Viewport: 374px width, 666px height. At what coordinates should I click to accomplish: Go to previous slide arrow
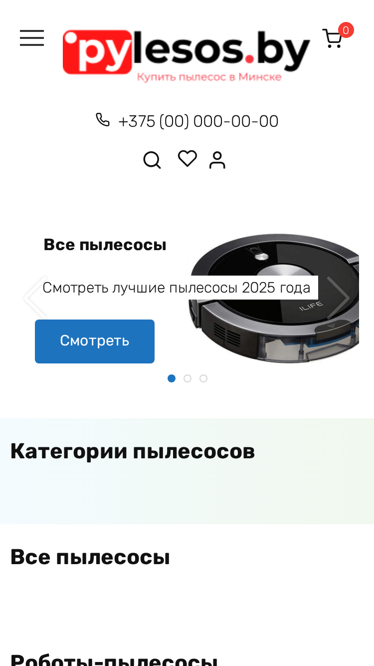[x=35, y=298]
